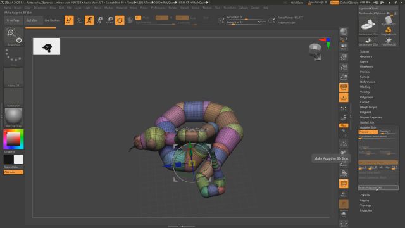Expand the Deformation subpalette
This screenshot has height=228, width=405.
pos(368,82)
